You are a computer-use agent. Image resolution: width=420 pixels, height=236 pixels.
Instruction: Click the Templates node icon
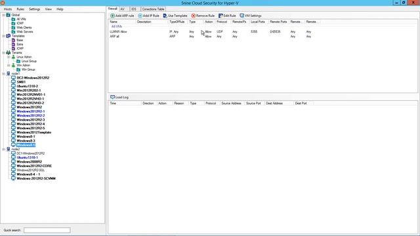click(x=9, y=36)
